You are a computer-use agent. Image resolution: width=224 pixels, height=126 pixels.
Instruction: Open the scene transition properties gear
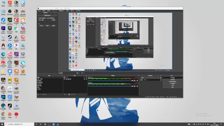click(161, 78)
